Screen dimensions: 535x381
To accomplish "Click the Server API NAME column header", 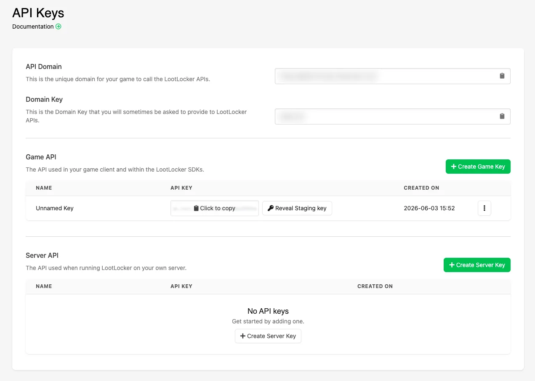I will (x=44, y=286).
